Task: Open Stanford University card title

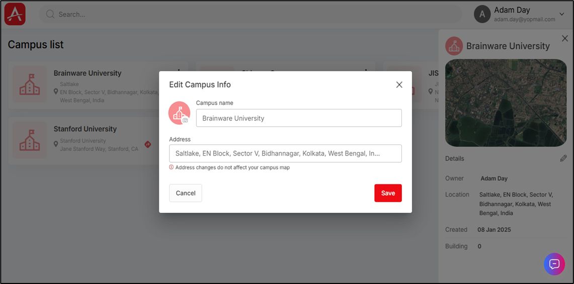Action: click(x=86, y=129)
